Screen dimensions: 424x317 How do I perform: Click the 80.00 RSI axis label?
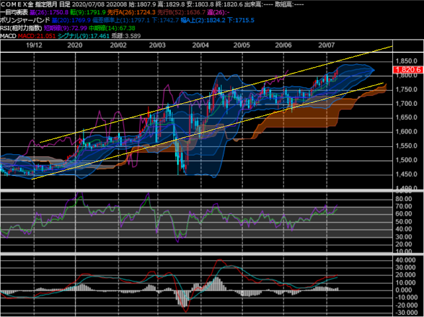tap(403, 199)
